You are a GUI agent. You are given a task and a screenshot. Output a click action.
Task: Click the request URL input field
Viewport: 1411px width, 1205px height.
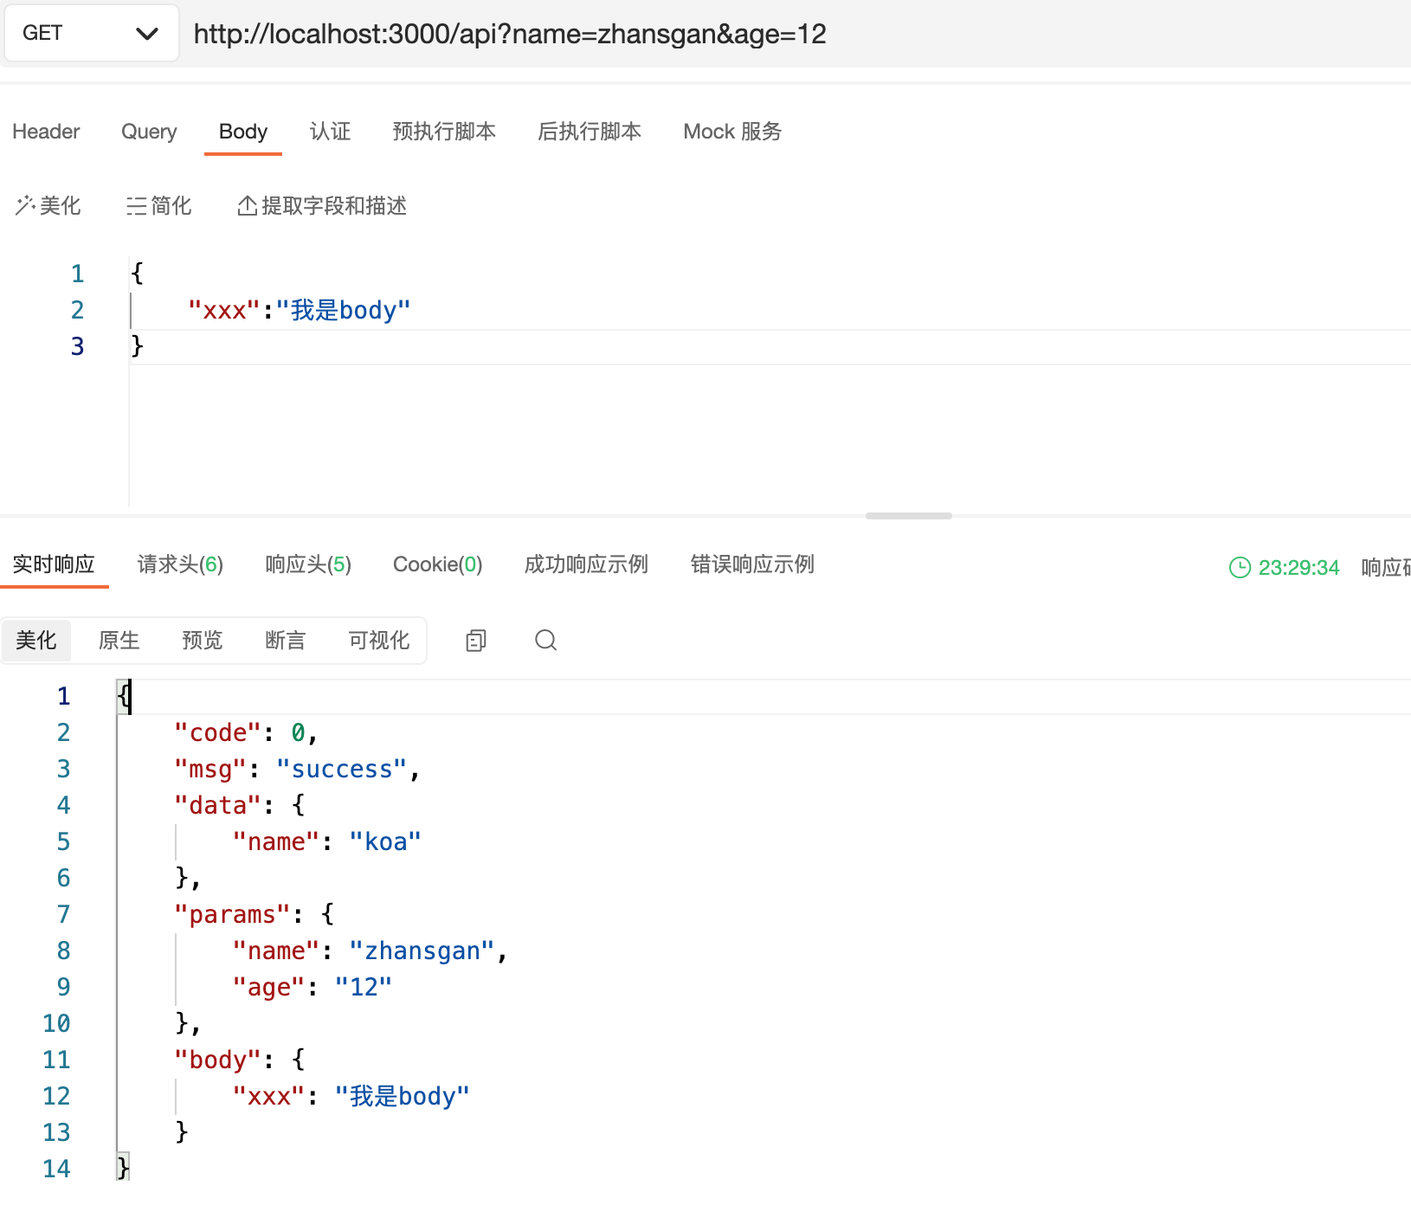779,34
